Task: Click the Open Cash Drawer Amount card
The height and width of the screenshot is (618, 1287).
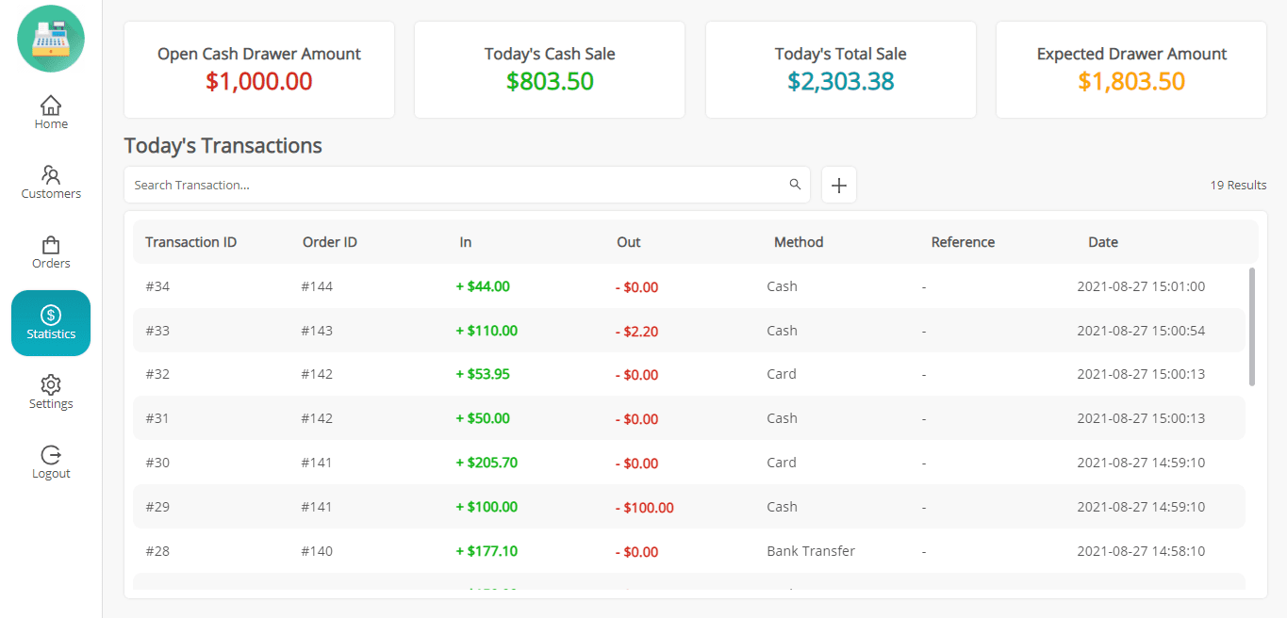Action: (x=258, y=70)
